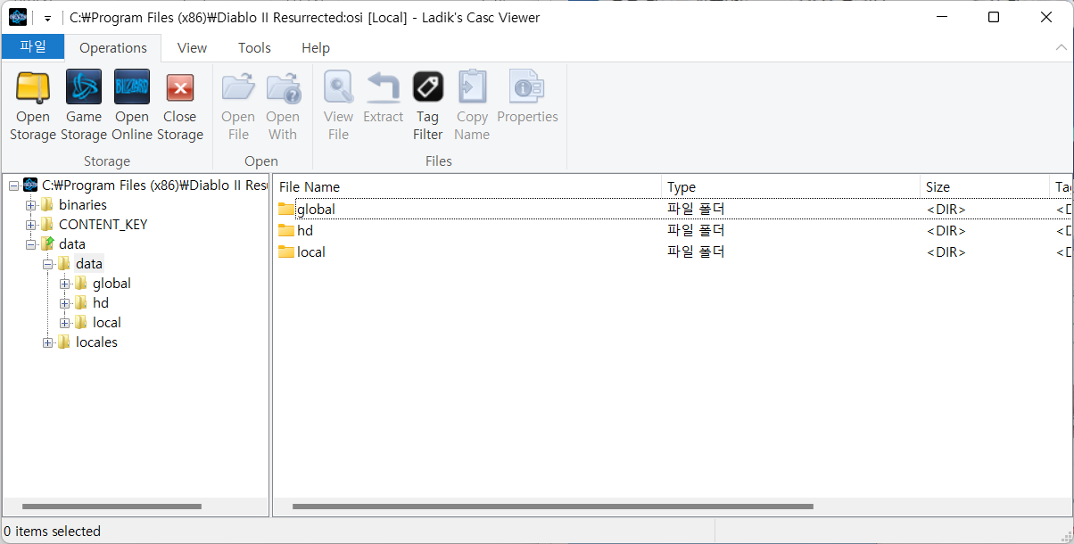Select binaries in the folder tree
The height and width of the screenshot is (544, 1074).
82,205
